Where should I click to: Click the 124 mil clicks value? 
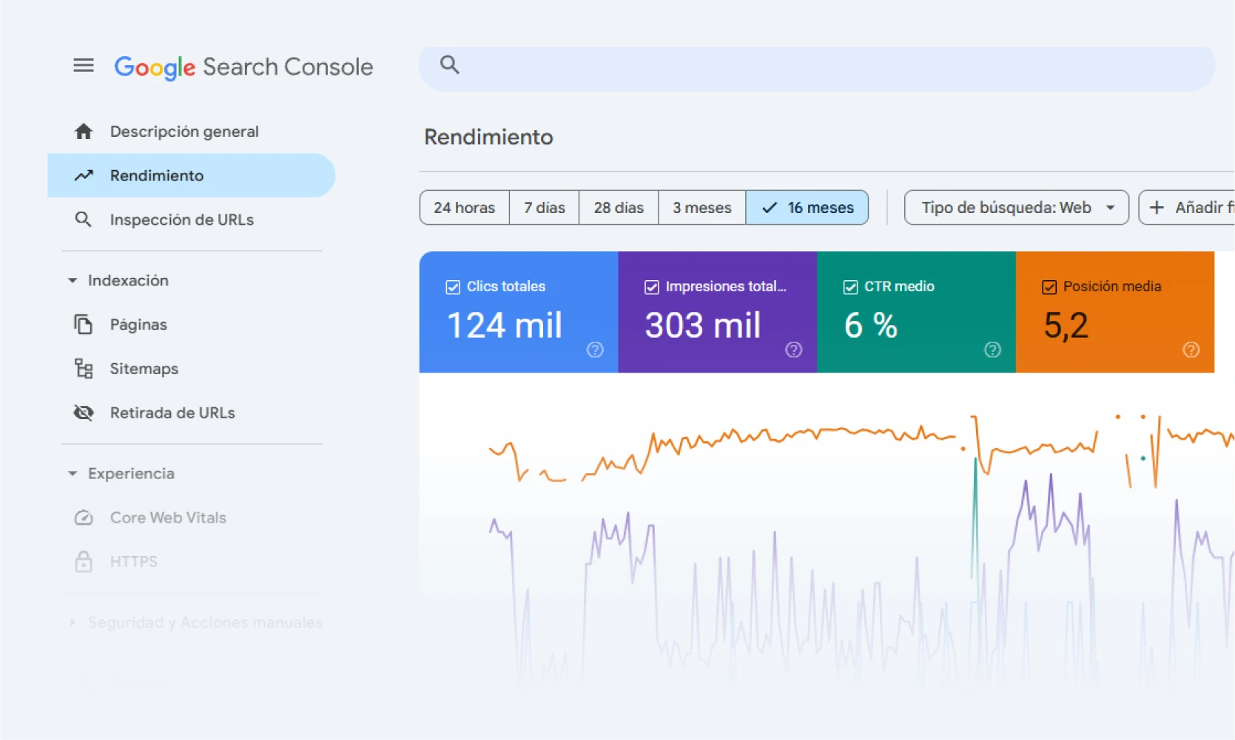point(505,325)
